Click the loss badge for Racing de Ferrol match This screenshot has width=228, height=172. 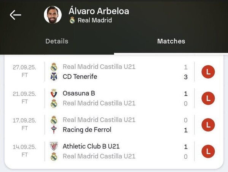coord(208,125)
